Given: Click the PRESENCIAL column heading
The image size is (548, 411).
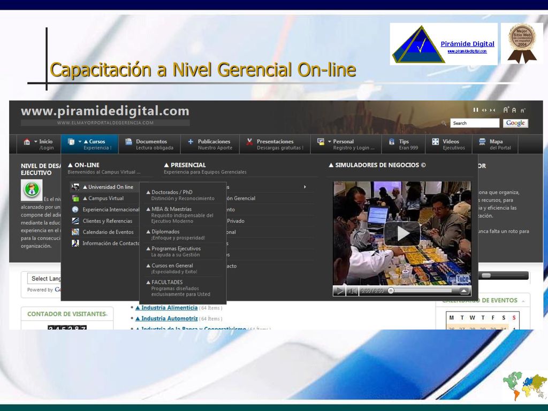Looking at the screenshot, I should (185, 165).
